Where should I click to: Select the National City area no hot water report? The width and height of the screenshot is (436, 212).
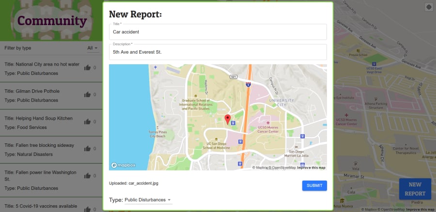[x=51, y=69]
